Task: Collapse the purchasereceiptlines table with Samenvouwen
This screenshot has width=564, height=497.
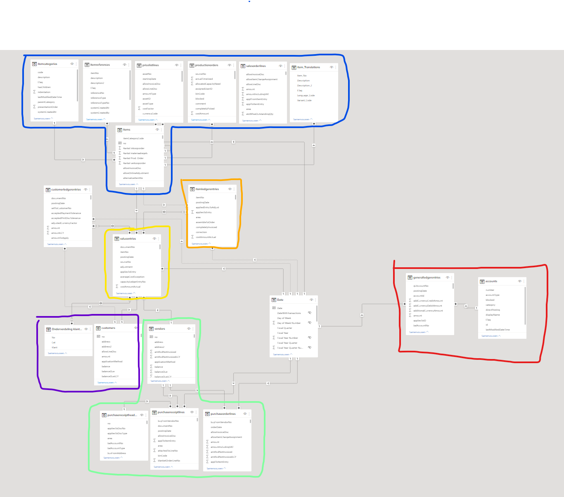Action: pyautogui.click(x=164, y=467)
